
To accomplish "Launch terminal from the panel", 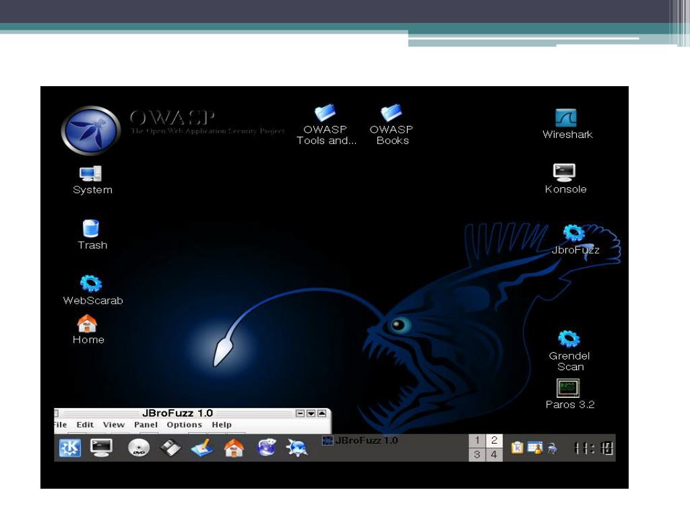I will [101, 448].
